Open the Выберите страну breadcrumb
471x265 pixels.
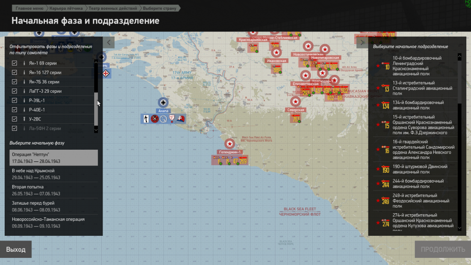(160, 8)
